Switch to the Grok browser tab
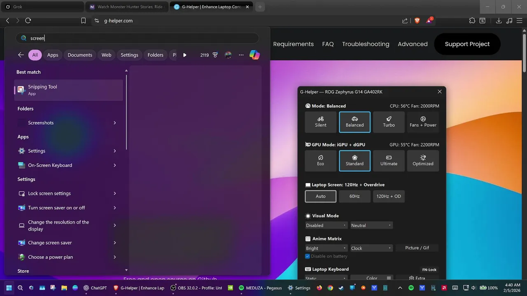 43,7
